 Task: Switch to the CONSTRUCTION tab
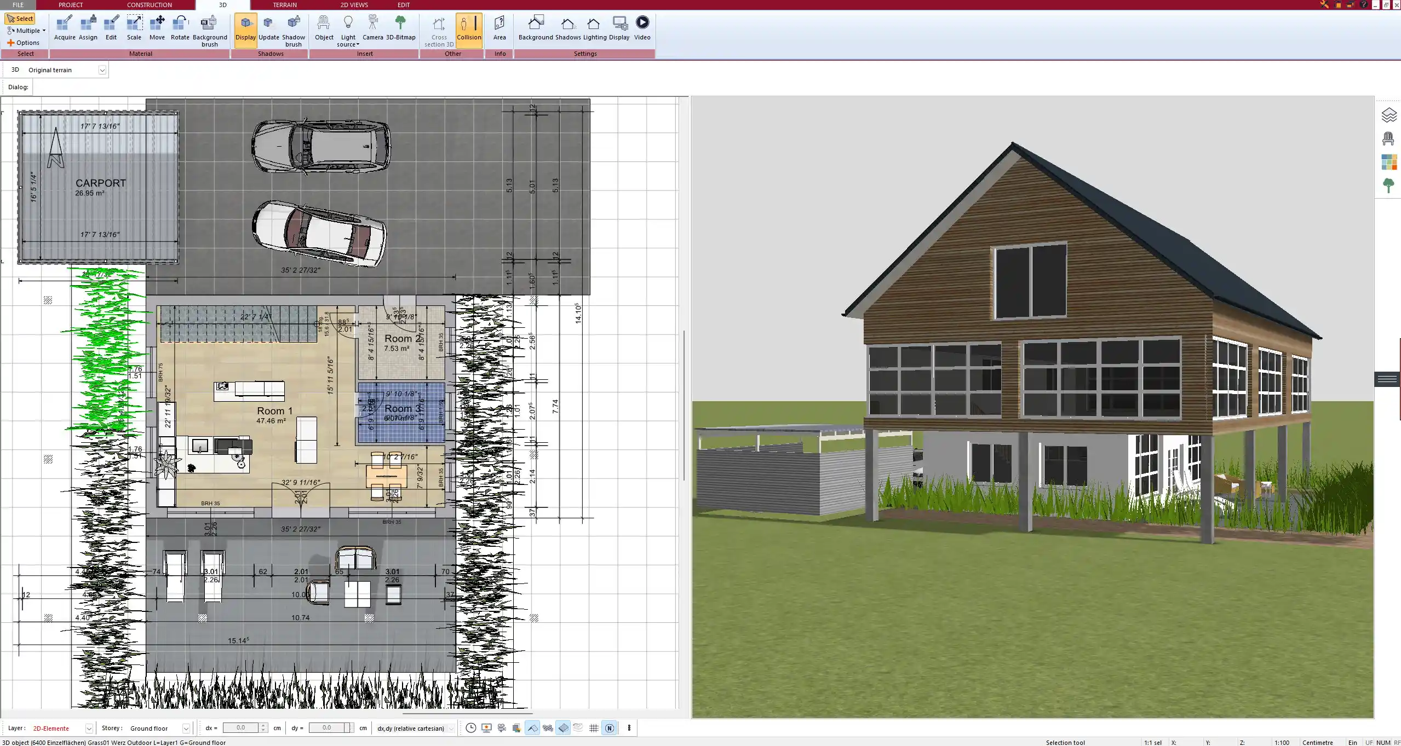(149, 5)
